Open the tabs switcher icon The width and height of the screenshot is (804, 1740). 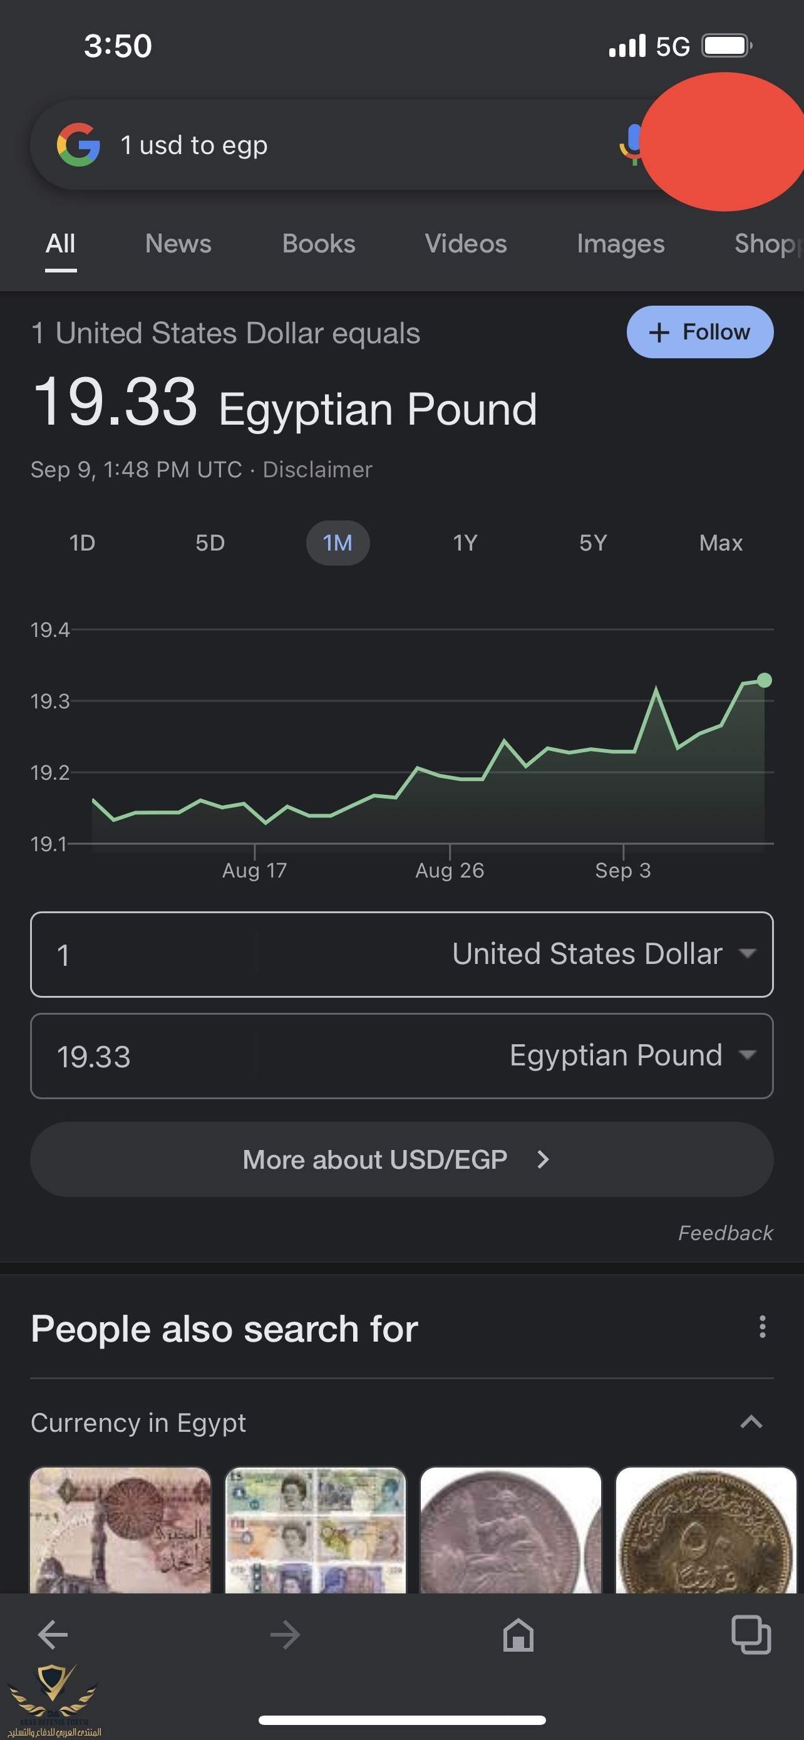pyautogui.click(x=751, y=1635)
